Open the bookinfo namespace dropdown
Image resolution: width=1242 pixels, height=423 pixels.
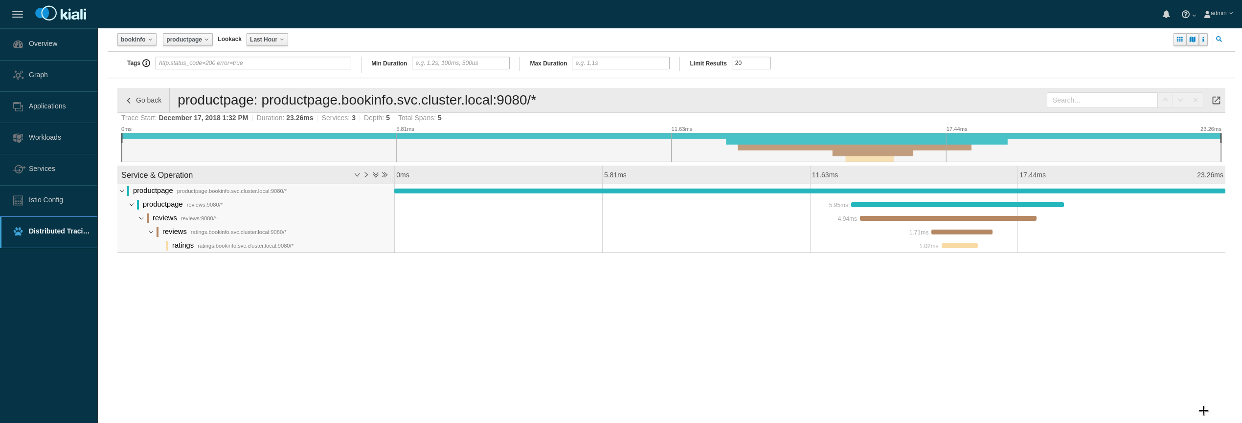tap(137, 40)
